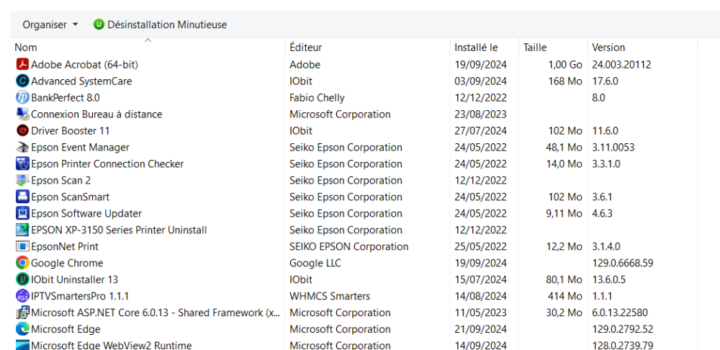Image resolution: width=720 pixels, height=350 pixels.
Task: Click version 129.0.6668.59 cell
Action: pos(623,263)
